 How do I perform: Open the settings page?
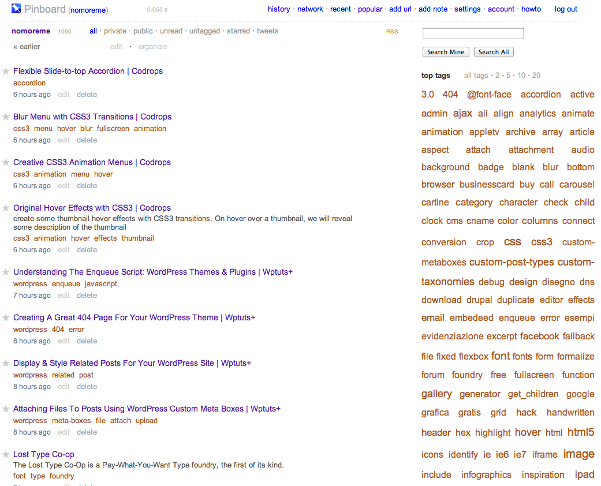coord(467,9)
